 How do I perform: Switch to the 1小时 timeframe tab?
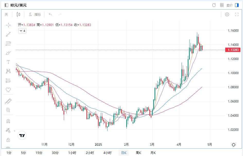[x=72, y=153]
